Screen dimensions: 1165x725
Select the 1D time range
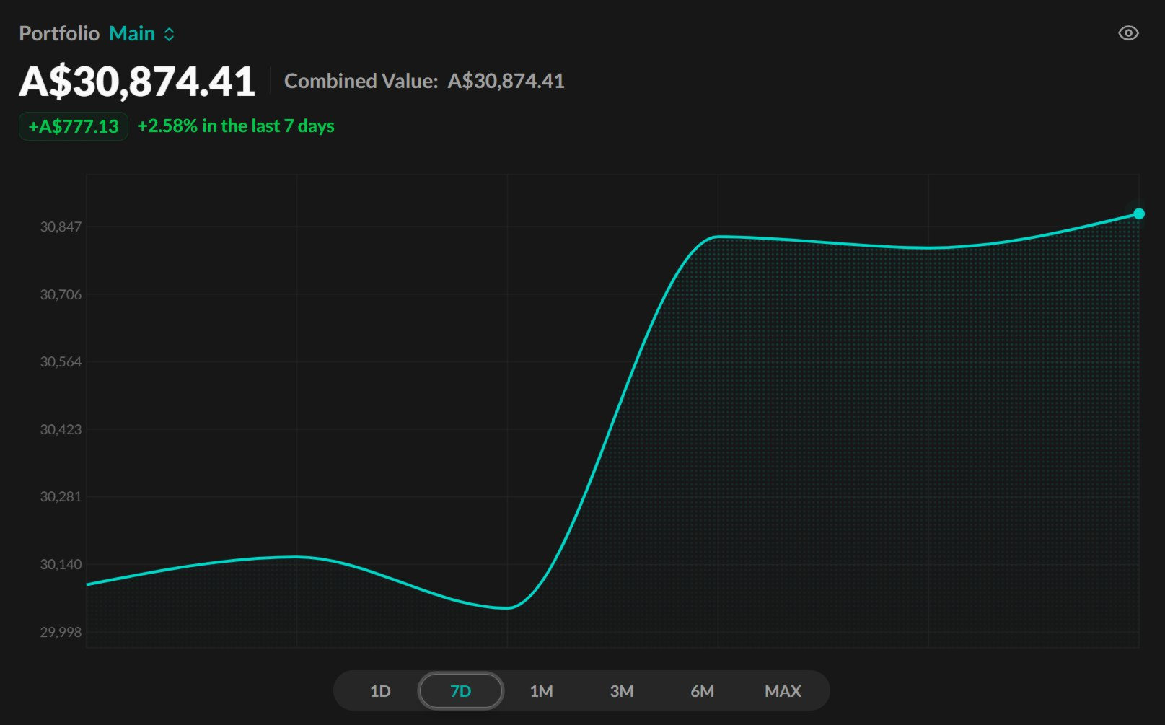click(380, 691)
